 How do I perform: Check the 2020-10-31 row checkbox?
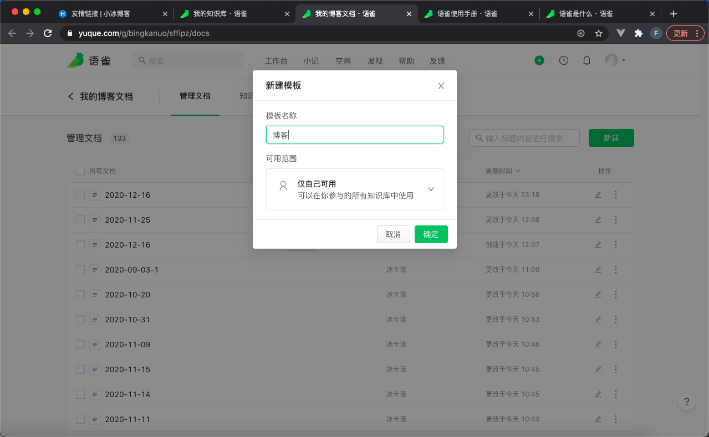pyautogui.click(x=80, y=320)
